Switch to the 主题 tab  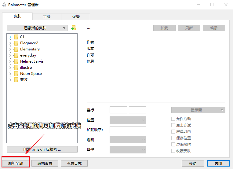(x=47, y=17)
